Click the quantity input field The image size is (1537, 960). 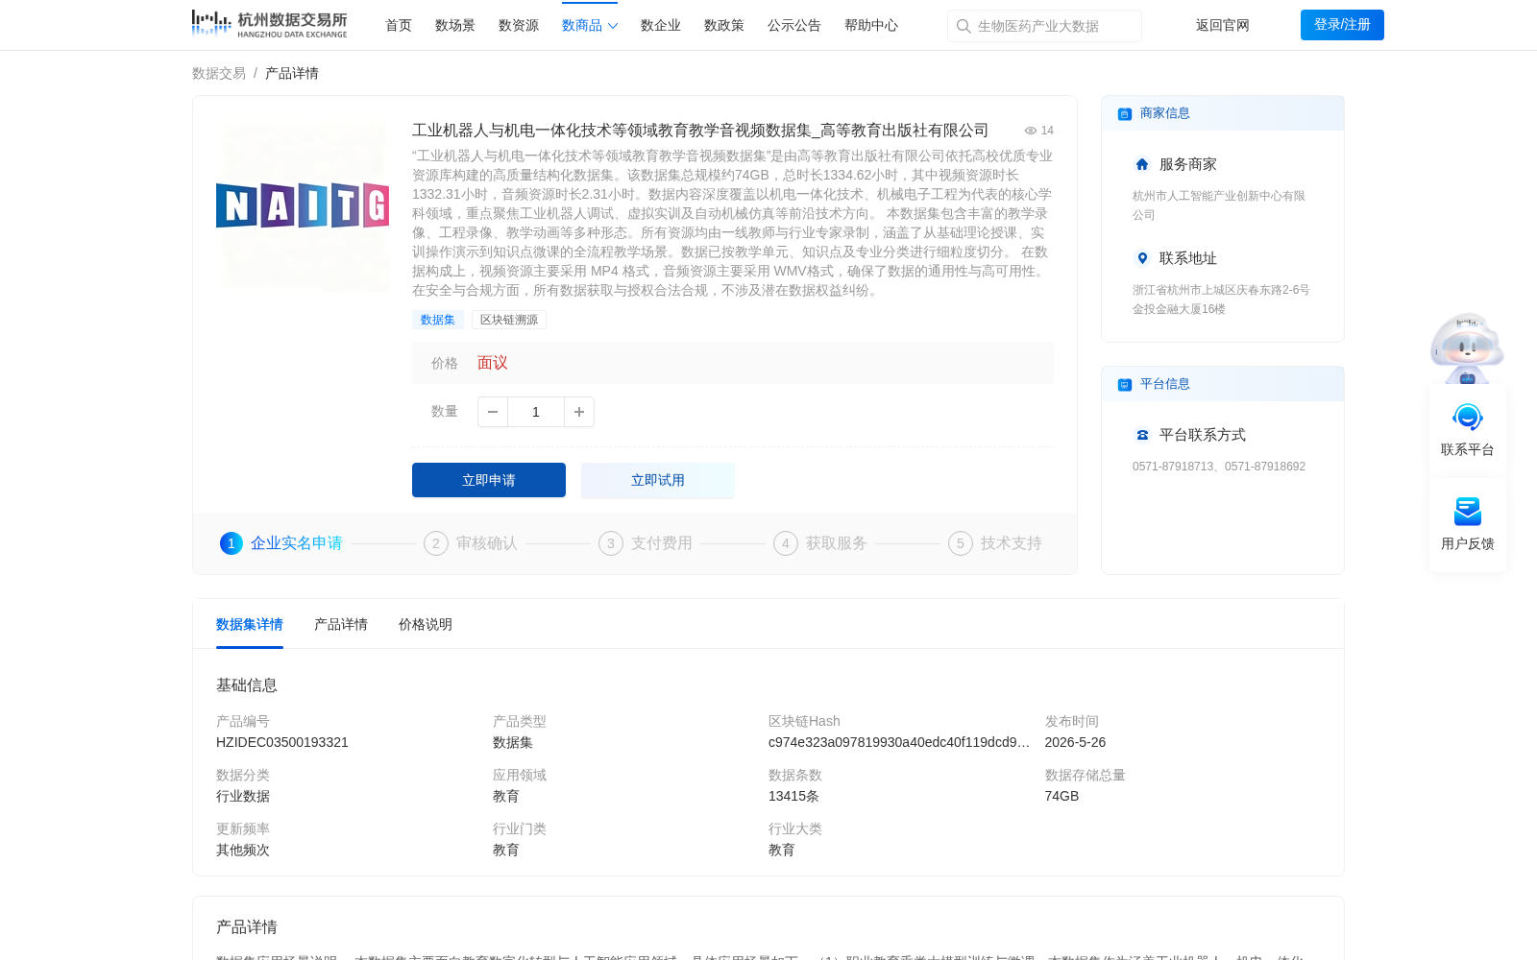click(536, 412)
